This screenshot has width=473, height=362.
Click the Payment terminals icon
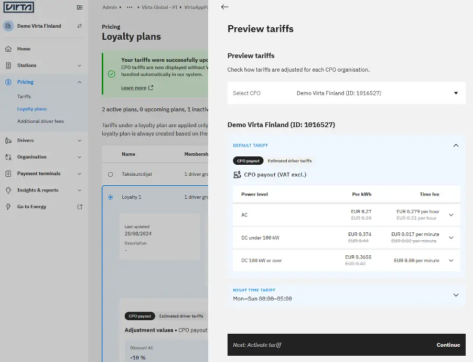click(x=8, y=174)
